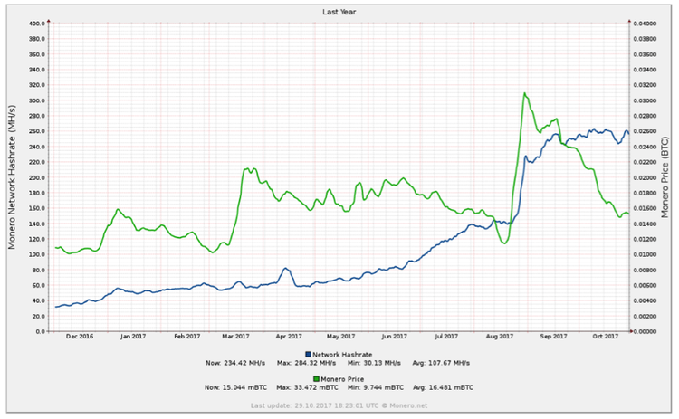Click the 'Monero Price' legend label
The height and width of the screenshot is (419, 679).
click(x=342, y=379)
